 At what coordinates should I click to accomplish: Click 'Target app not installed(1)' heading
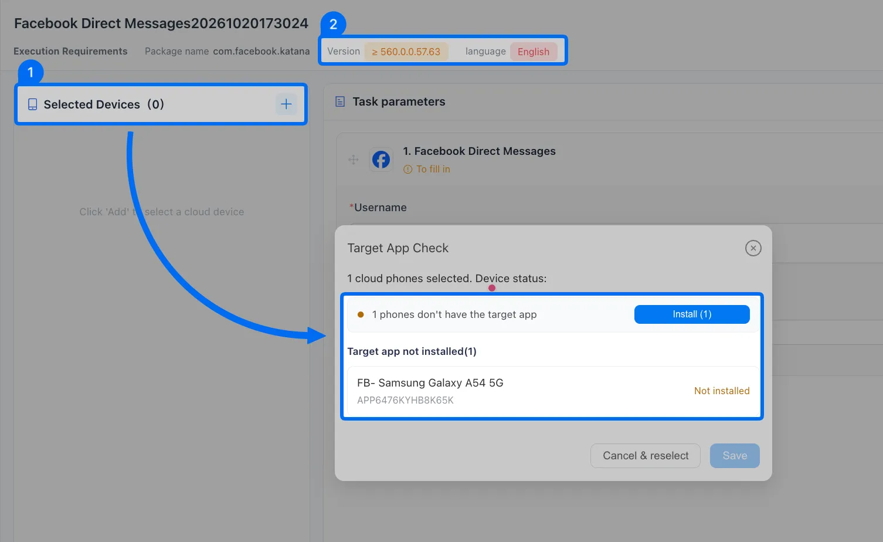(412, 351)
